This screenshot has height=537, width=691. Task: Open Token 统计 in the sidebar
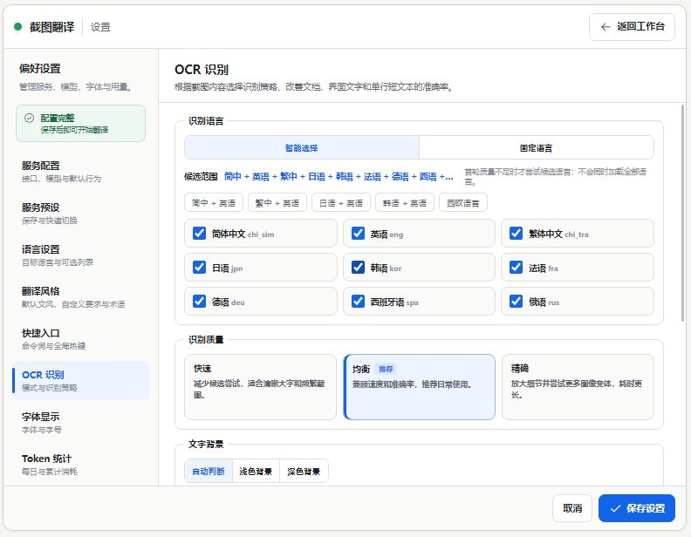point(80,465)
